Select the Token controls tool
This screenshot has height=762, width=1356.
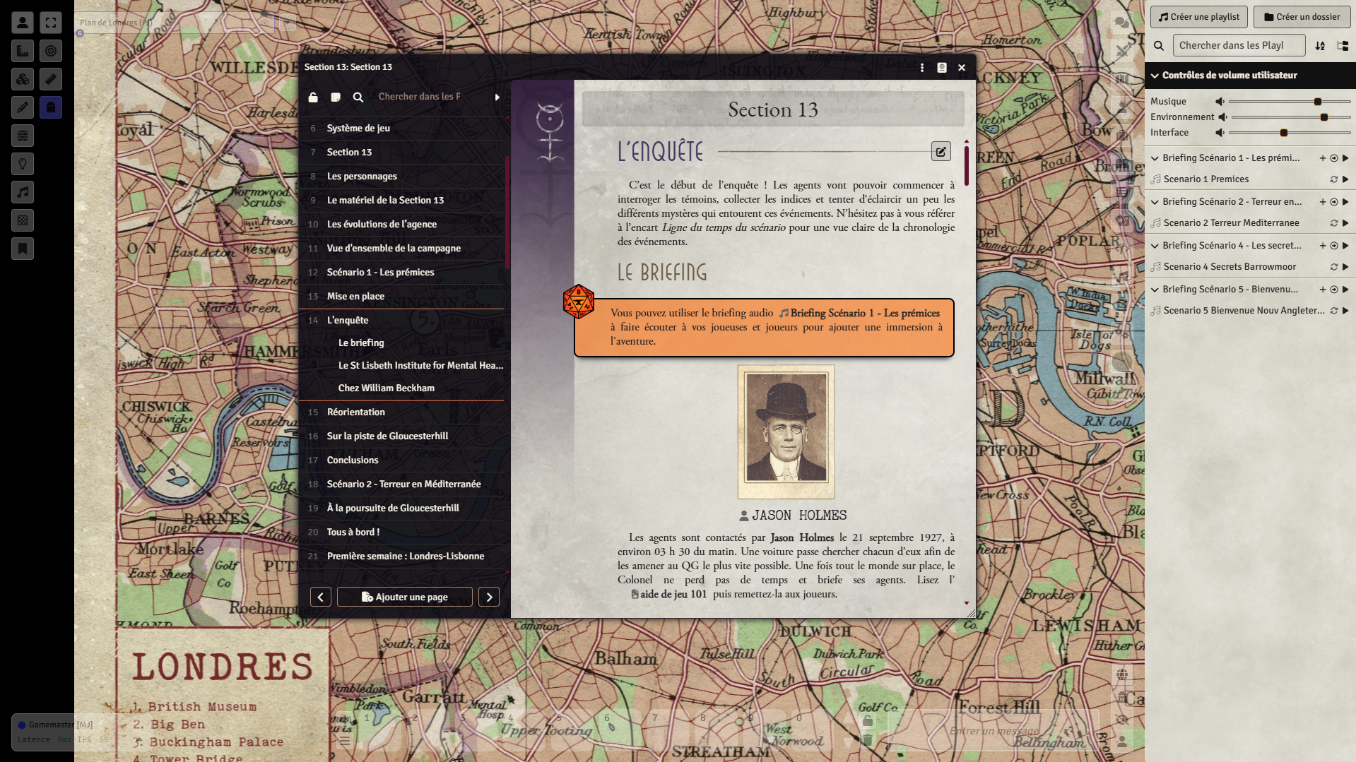click(x=23, y=23)
